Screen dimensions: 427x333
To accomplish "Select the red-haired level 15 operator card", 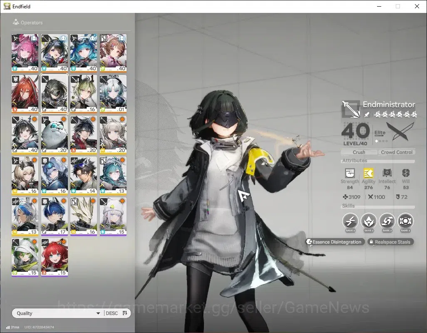I will tap(54, 257).
